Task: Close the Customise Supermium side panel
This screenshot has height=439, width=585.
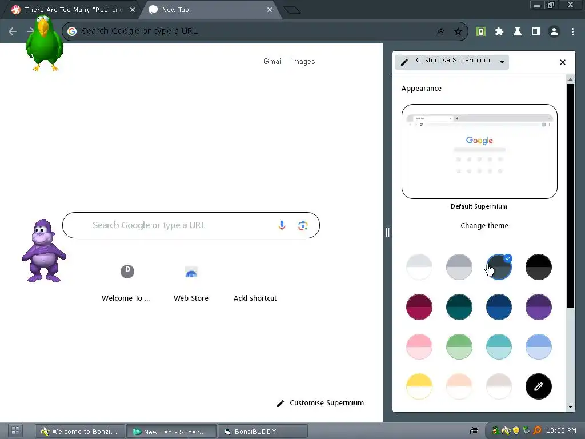Action: [563, 62]
